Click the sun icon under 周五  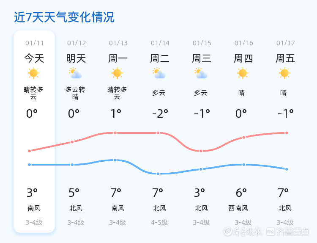(284, 73)
